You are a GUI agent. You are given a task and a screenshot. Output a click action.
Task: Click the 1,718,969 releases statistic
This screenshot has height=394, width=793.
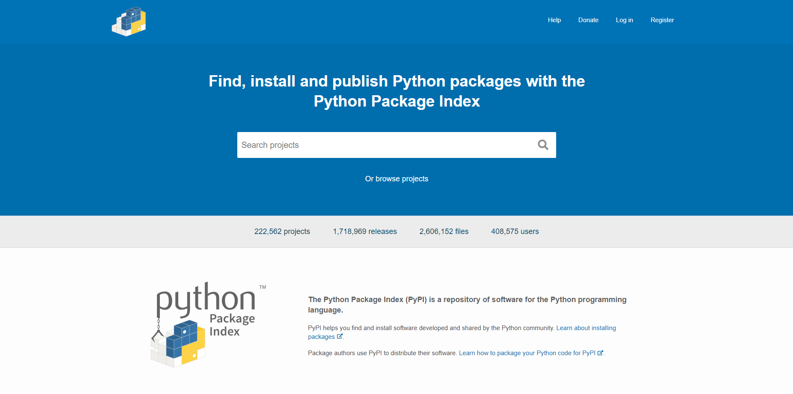[x=364, y=231]
